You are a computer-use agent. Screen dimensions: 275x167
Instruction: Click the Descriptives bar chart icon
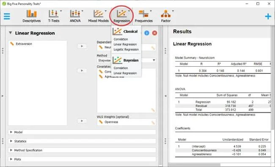32,13
